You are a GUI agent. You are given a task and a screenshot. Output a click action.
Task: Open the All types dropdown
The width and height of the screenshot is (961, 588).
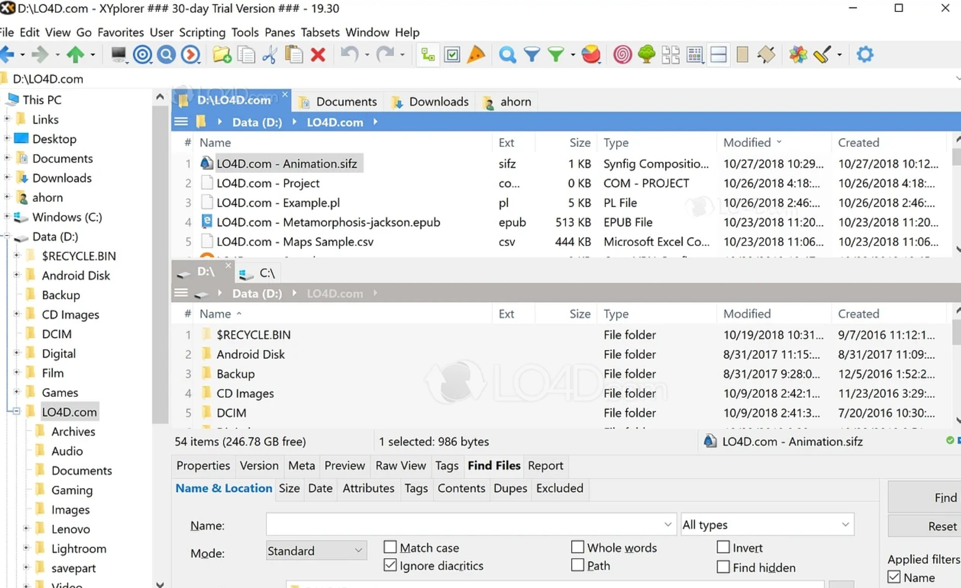[767, 524]
